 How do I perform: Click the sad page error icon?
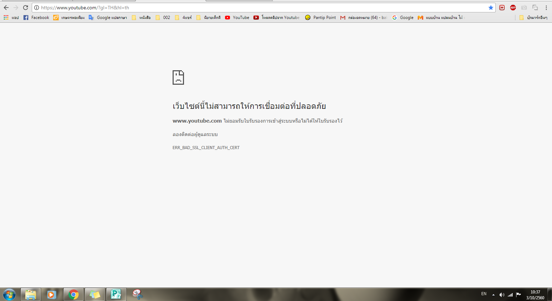(178, 77)
